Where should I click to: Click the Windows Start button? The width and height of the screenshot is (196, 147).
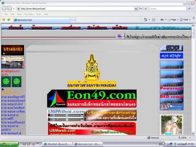9,144
